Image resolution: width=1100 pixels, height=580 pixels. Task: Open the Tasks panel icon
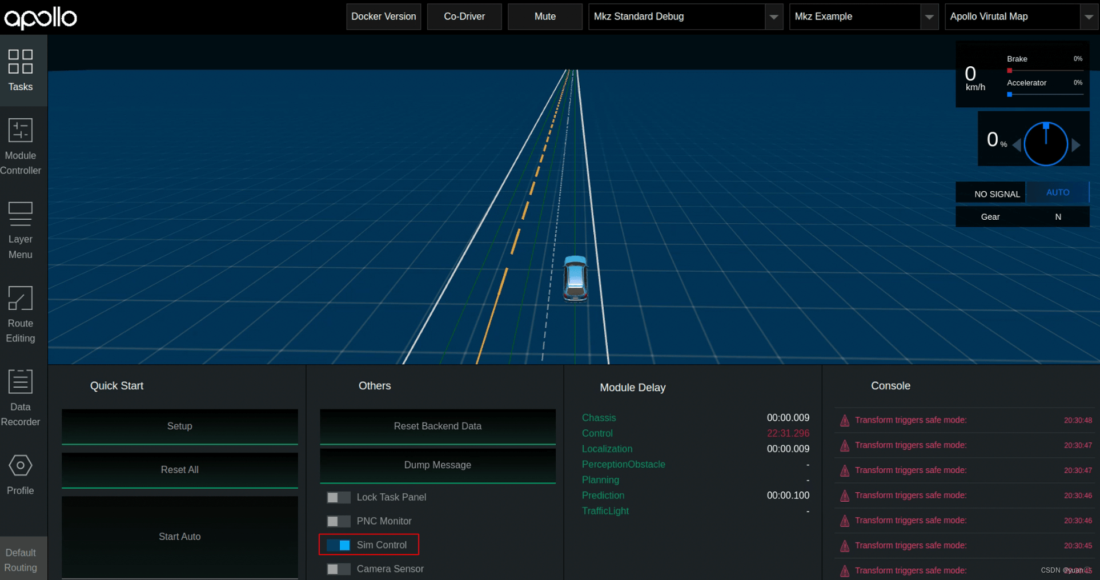click(21, 62)
